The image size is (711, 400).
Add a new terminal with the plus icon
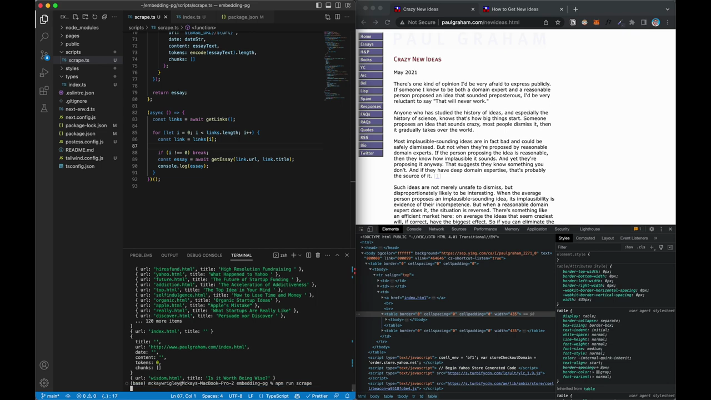pos(293,255)
